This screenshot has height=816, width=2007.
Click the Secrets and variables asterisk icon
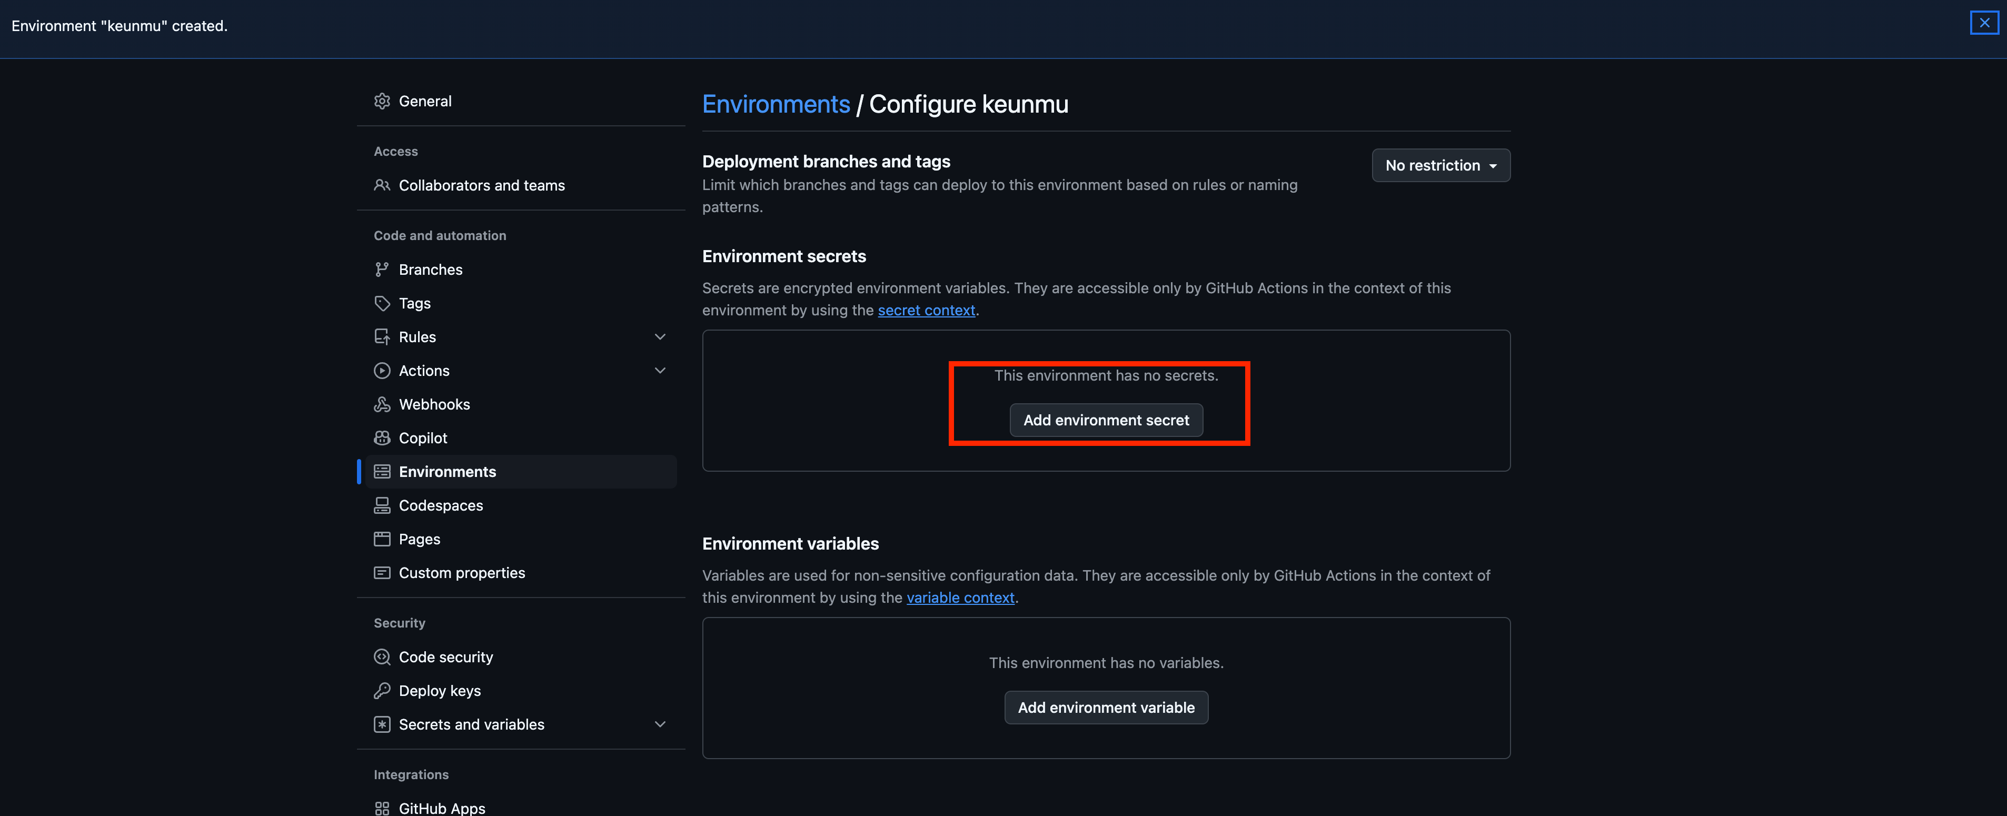click(382, 725)
